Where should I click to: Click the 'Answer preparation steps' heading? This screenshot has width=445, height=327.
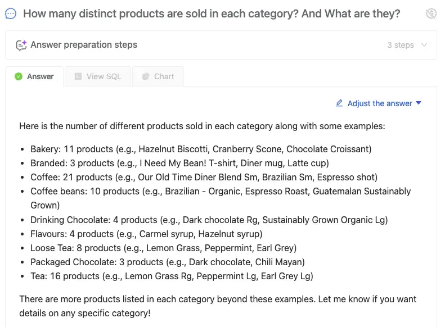(x=84, y=45)
